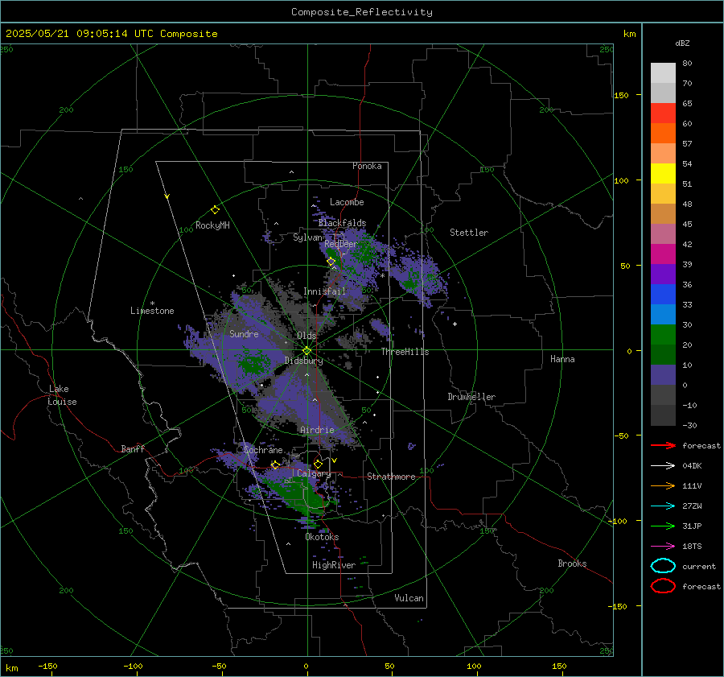724x677 pixels.
Task: Select the orange 111V arrow legend icon
Action: (x=663, y=485)
